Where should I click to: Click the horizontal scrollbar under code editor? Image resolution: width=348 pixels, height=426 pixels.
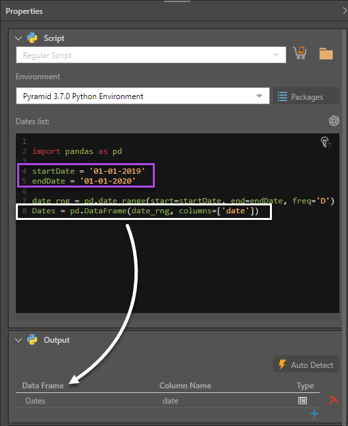tap(177, 317)
